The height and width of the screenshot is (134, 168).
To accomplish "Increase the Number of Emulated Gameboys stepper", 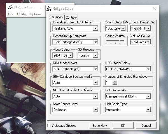I will 115,81.
